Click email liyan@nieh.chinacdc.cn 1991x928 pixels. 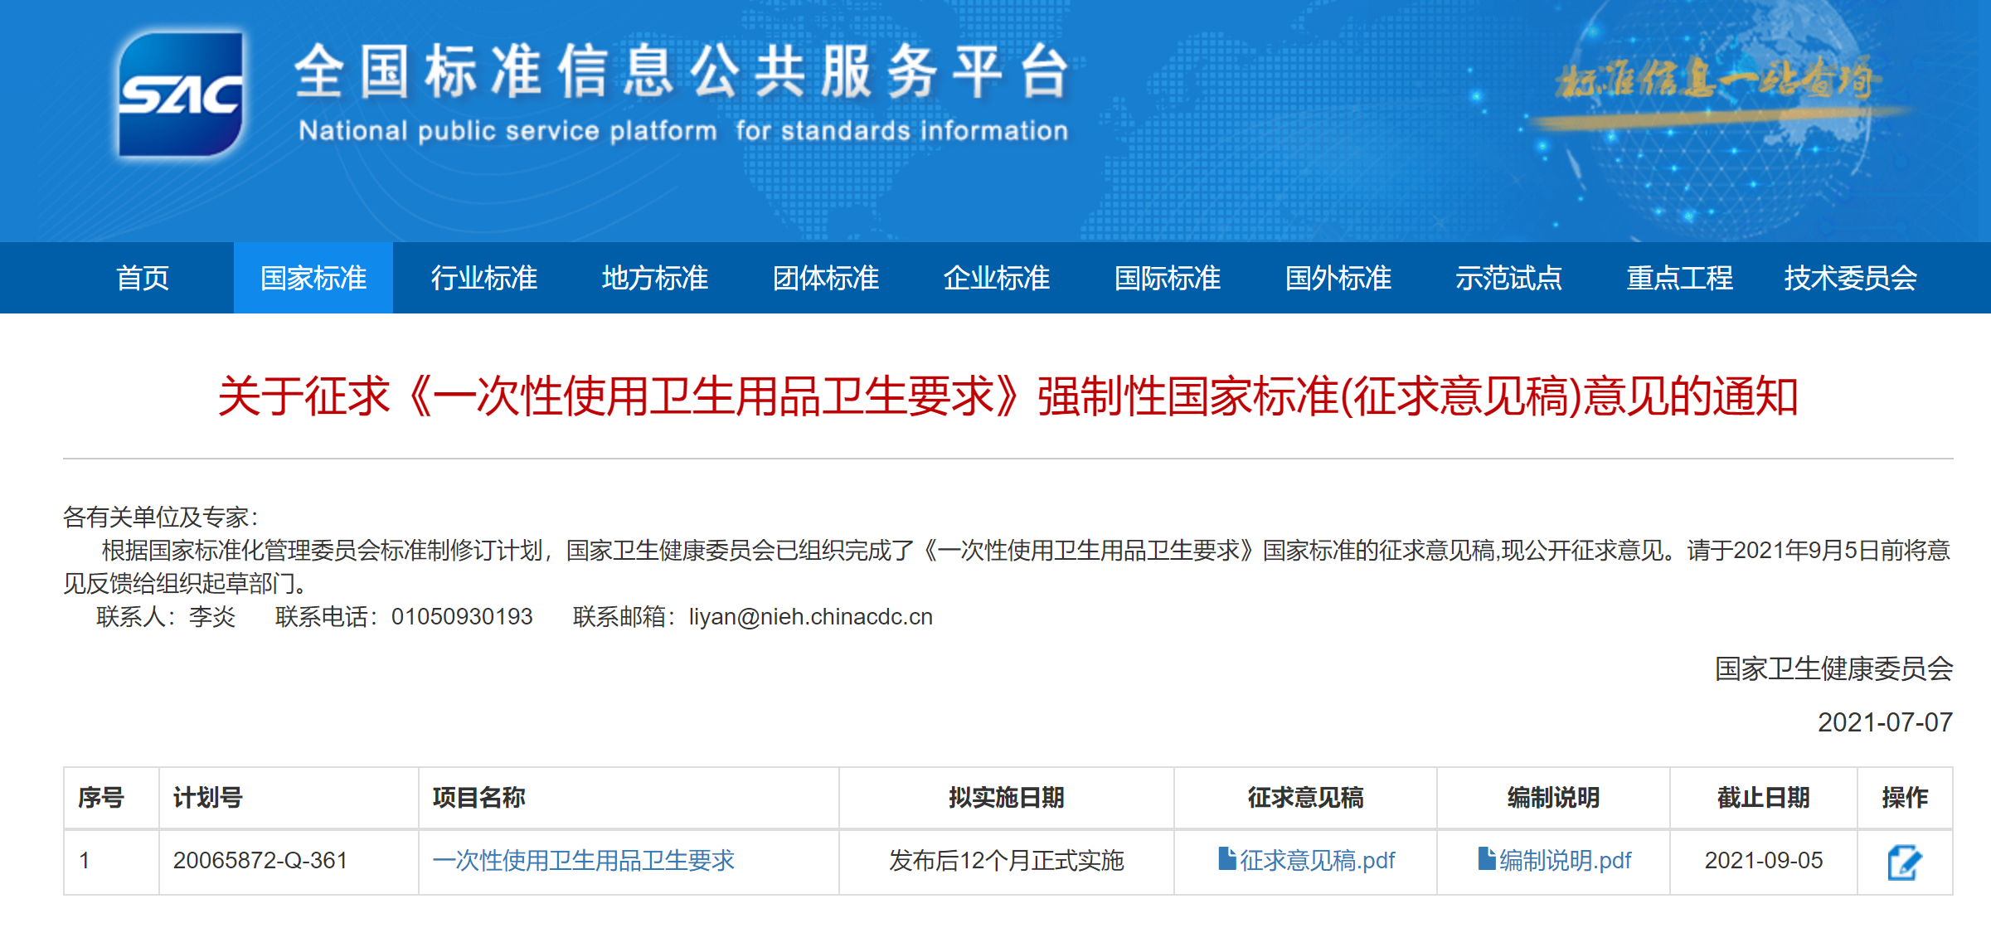[811, 617]
